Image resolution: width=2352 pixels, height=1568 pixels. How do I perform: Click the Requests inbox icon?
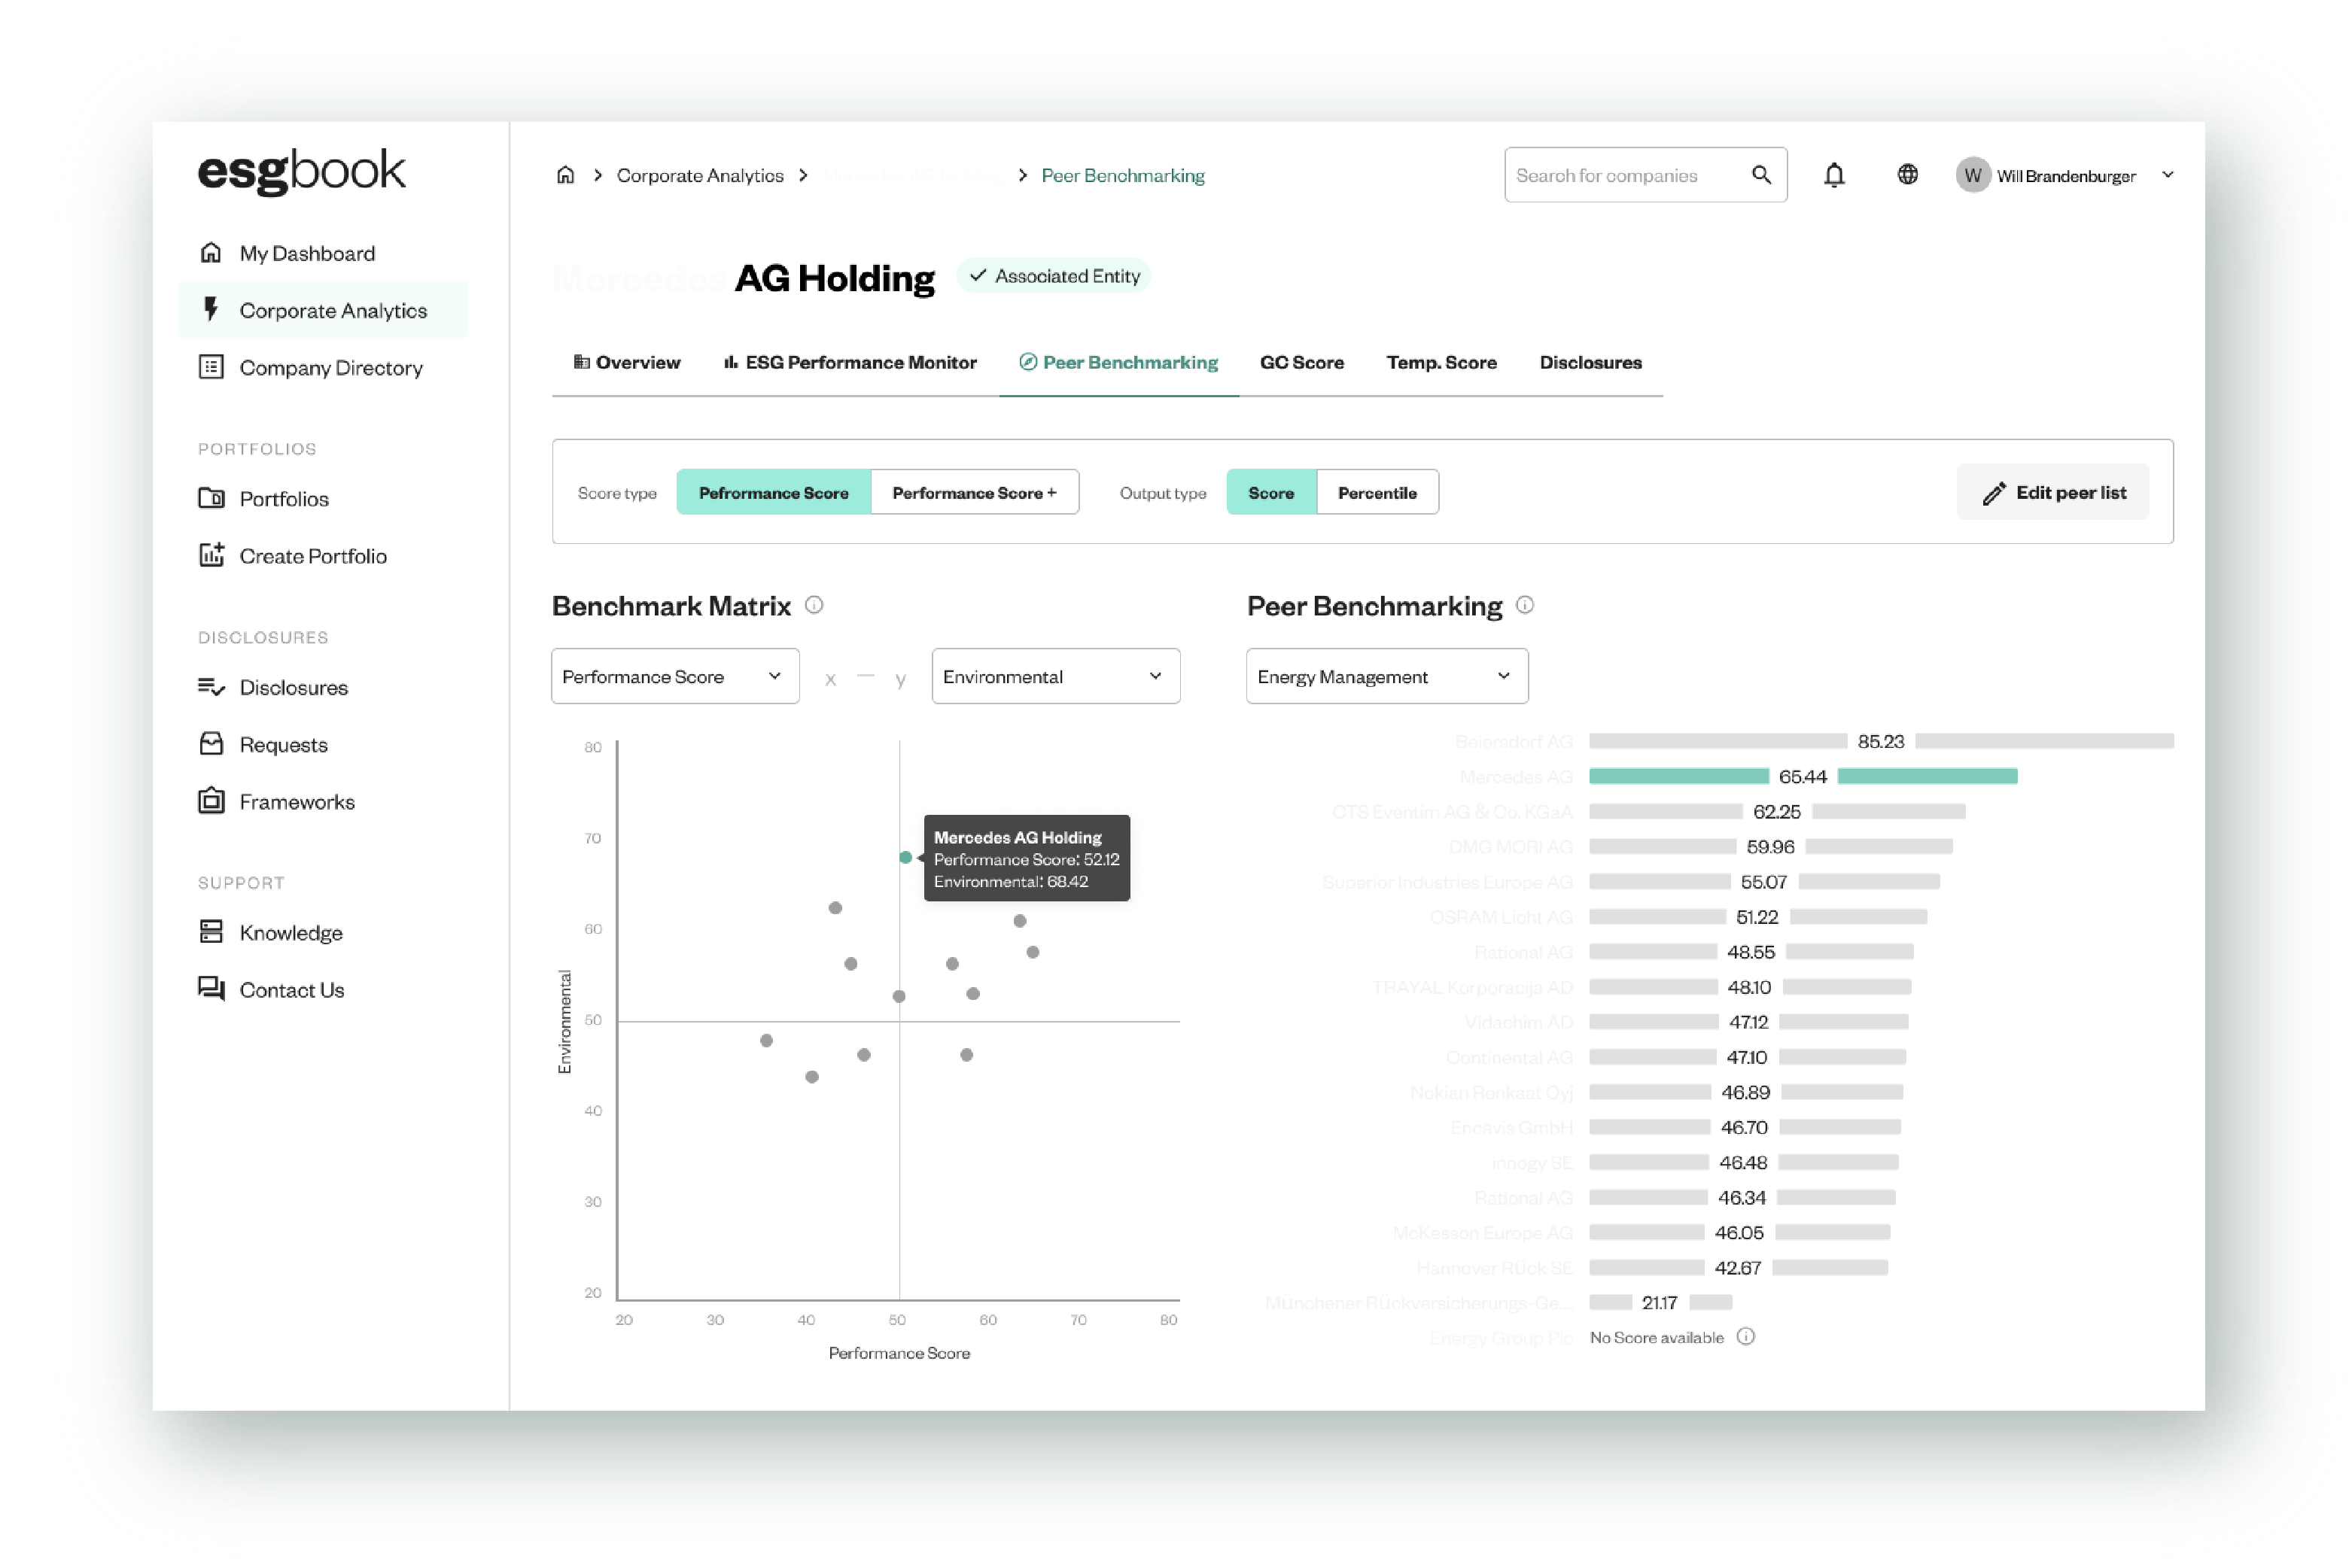[211, 744]
